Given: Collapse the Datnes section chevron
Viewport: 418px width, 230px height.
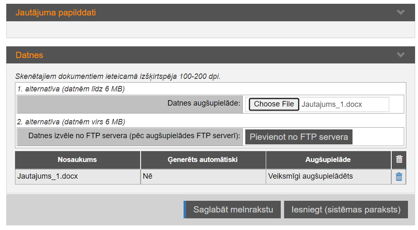Looking at the screenshot, I should pos(400,55).
